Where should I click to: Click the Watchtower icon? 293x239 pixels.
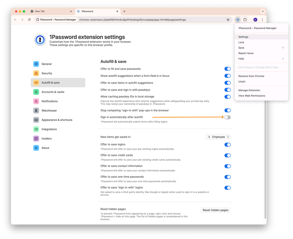pos(36,110)
